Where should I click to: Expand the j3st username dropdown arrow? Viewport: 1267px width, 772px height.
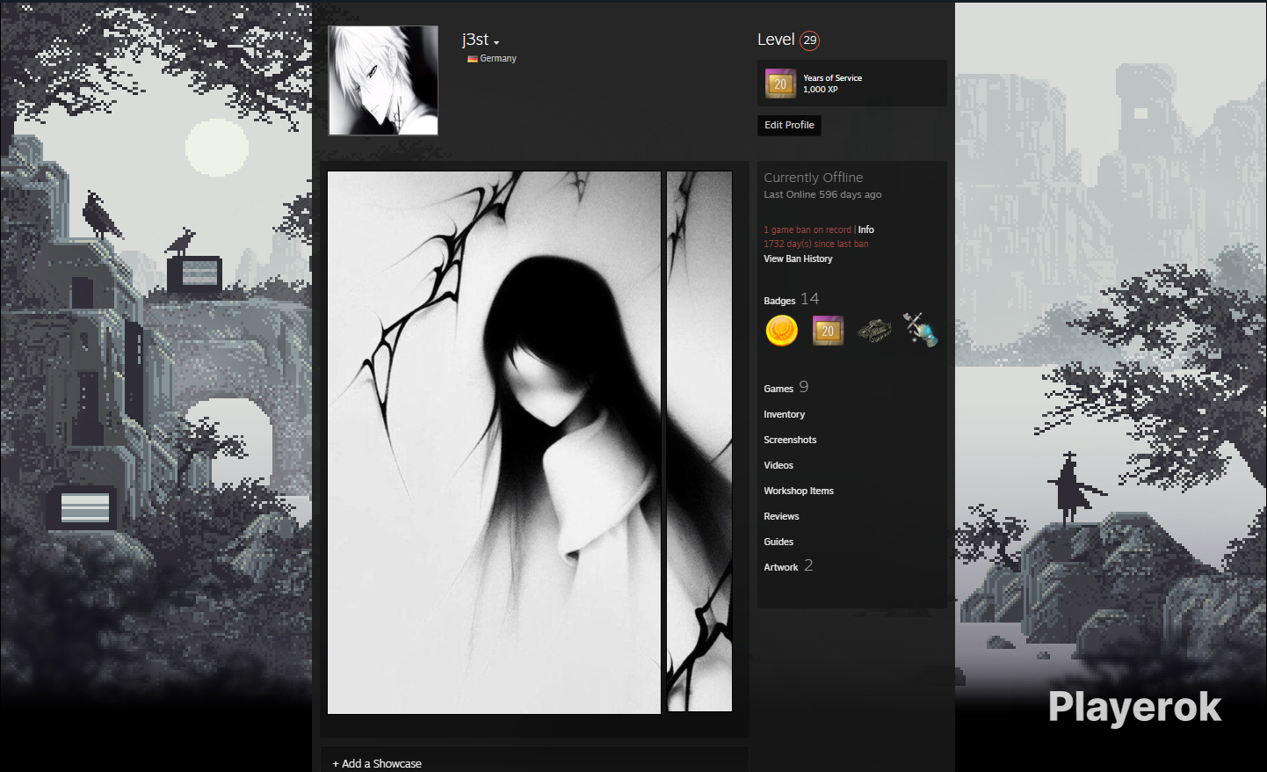(496, 42)
